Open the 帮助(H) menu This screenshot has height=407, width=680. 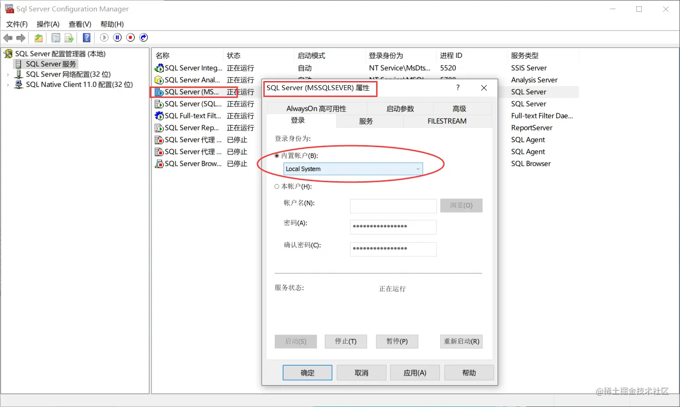[x=112, y=24]
